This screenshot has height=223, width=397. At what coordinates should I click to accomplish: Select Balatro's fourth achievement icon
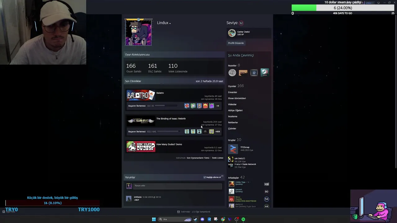click(x=205, y=106)
